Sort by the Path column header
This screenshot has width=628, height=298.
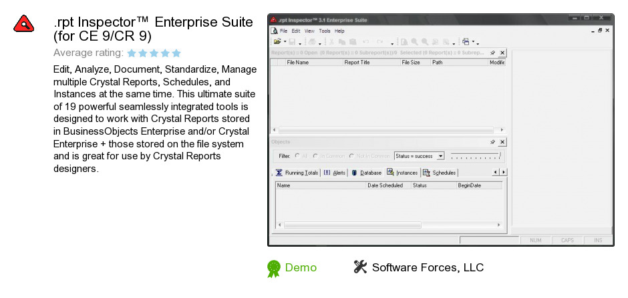(460, 62)
